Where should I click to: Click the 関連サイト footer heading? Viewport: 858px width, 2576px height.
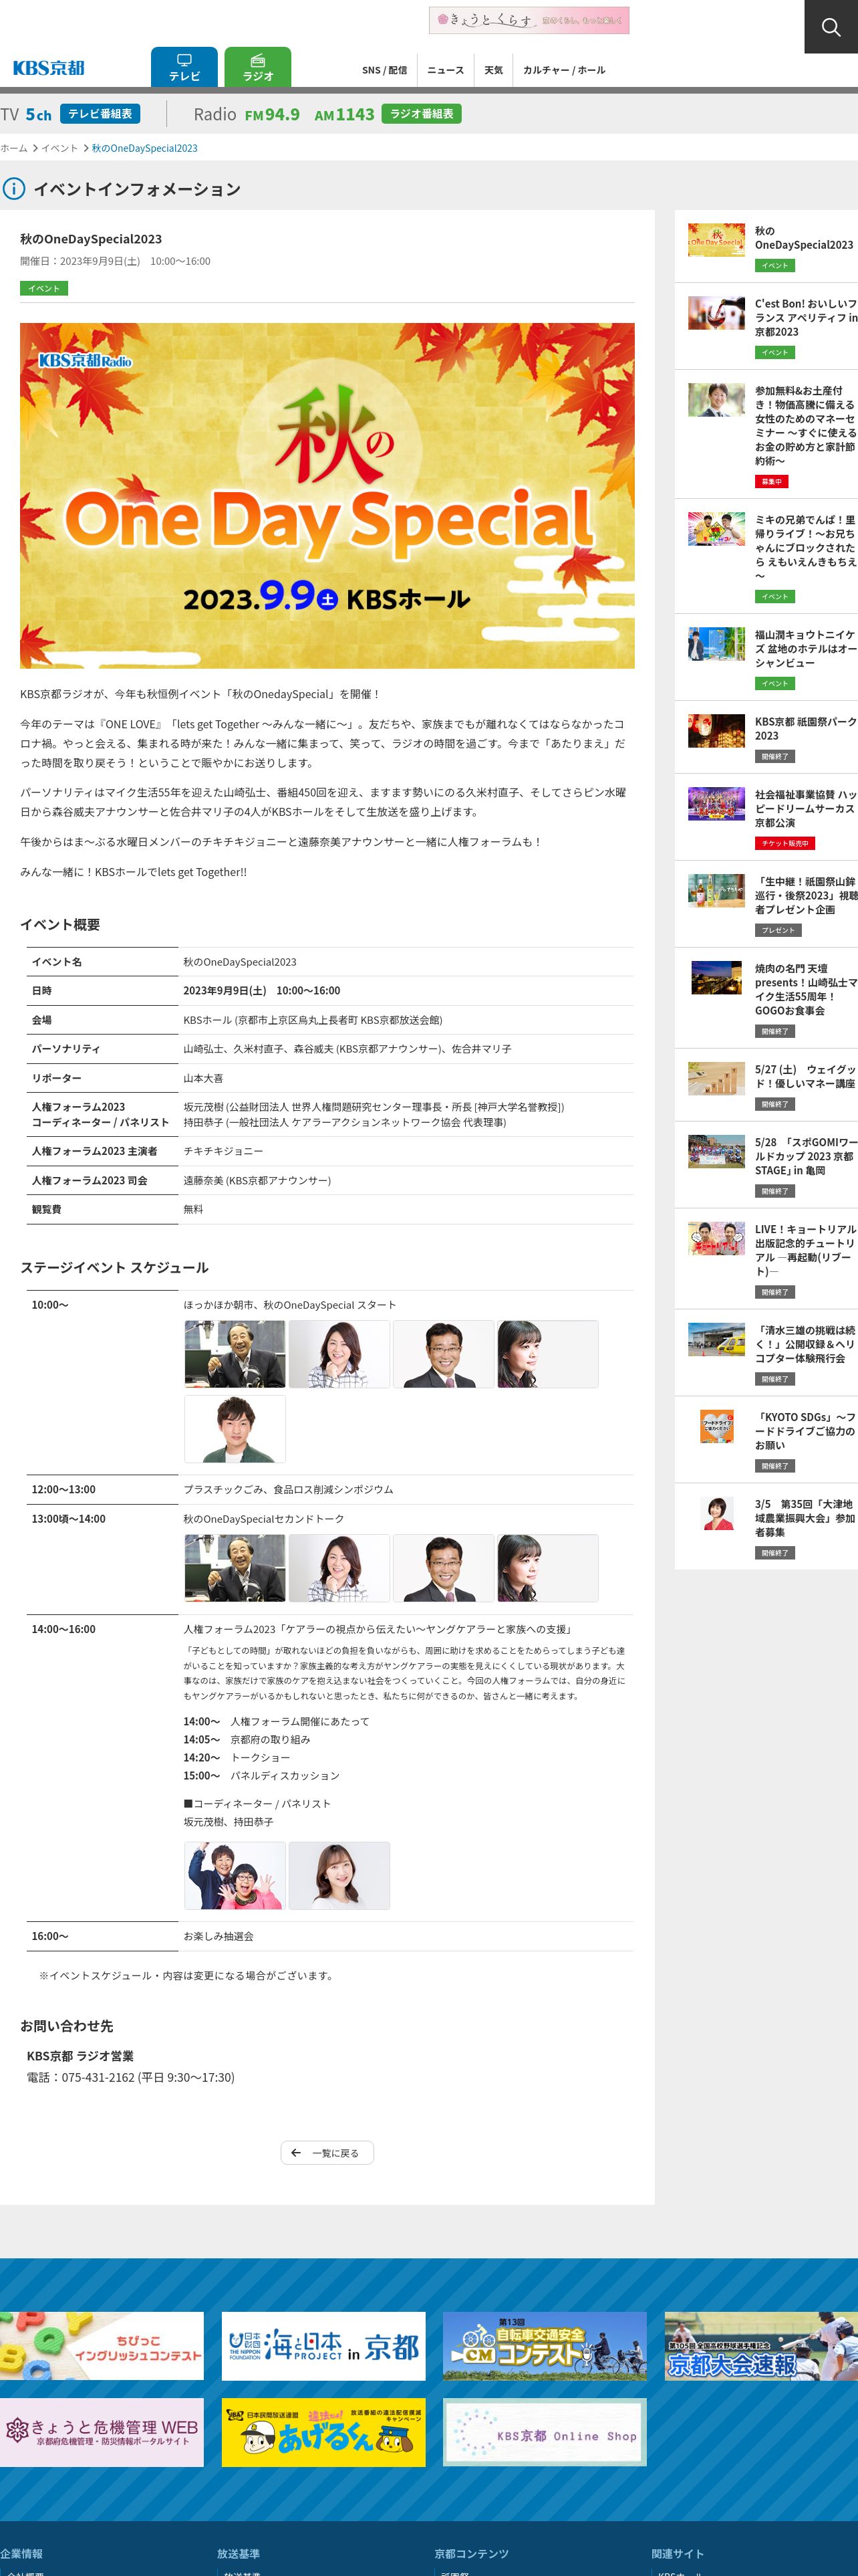point(678,2553)
